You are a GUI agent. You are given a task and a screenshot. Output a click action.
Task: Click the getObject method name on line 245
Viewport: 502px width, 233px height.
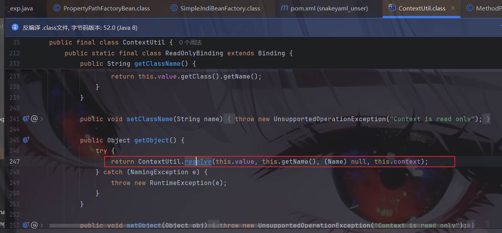click(152, 140)
